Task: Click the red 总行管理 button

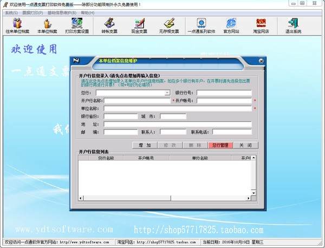Action: coord(220,145)
